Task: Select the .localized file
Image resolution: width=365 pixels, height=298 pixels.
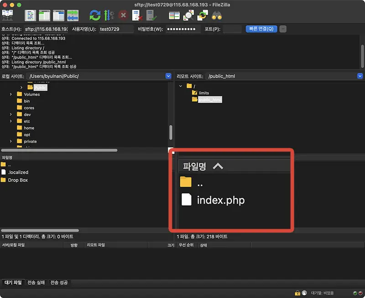Action: tap(18, 173)
